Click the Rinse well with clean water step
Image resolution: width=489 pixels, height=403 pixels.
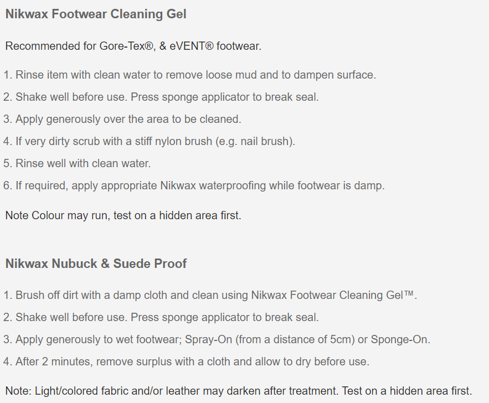(77, 164)
